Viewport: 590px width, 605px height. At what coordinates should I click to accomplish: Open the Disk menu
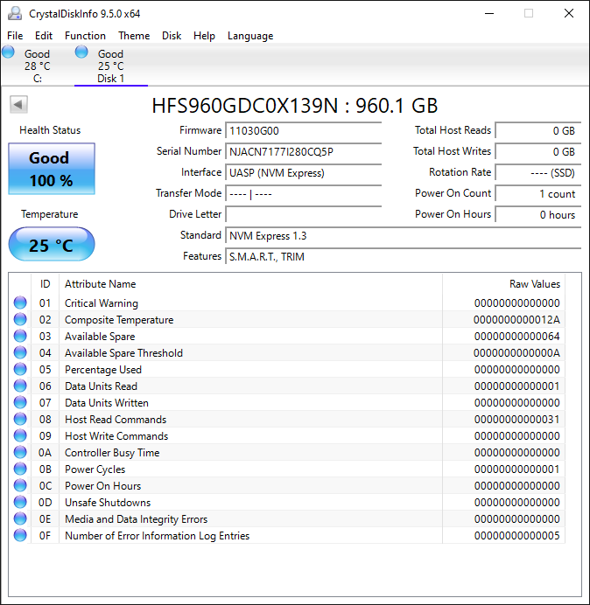[x=172, y=36]
